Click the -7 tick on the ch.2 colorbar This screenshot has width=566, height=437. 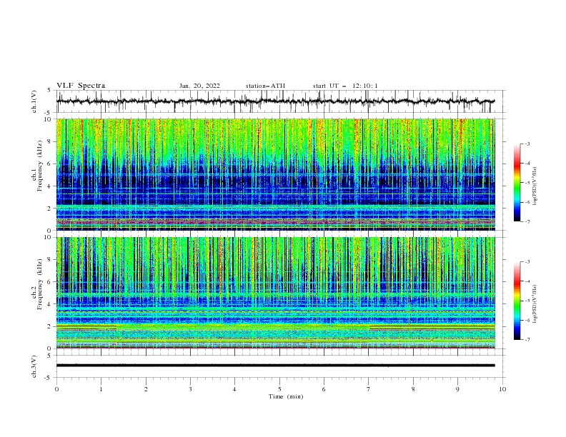[527, 339]
